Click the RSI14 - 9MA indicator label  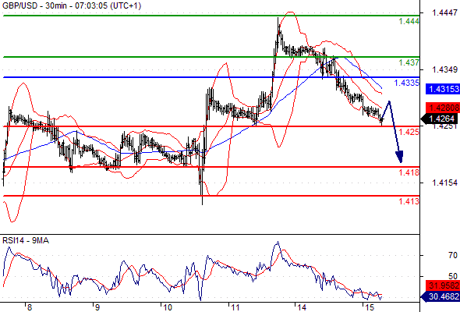[x=26, y=241]
